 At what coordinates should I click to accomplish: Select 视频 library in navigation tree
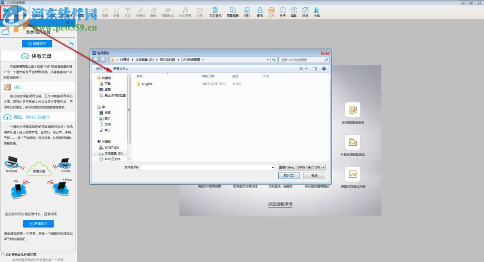point(105,113)
